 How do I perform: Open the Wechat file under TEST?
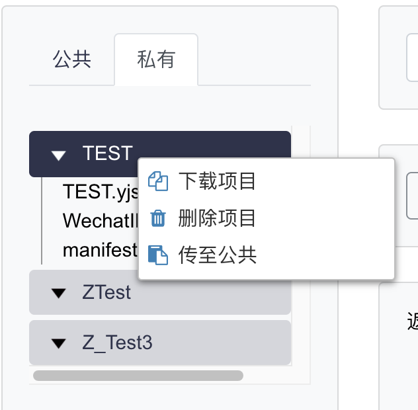click(99, 220)
